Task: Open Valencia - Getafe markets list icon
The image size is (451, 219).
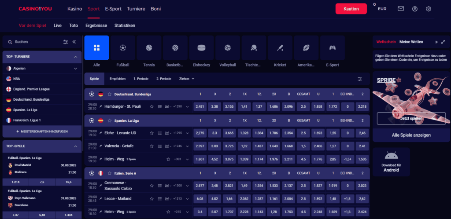Action: tap(159, 146)
